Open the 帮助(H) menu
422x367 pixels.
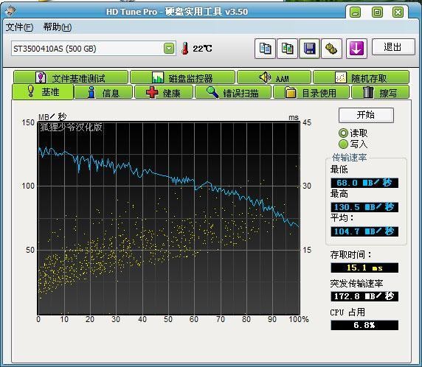(x=58, y=27)
